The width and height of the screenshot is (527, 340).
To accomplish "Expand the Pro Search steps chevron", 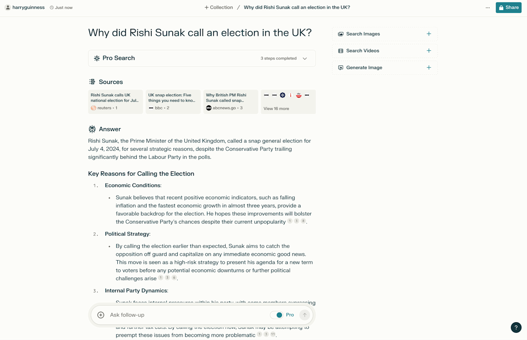I will pyautogui.click(x=305, y=59).
